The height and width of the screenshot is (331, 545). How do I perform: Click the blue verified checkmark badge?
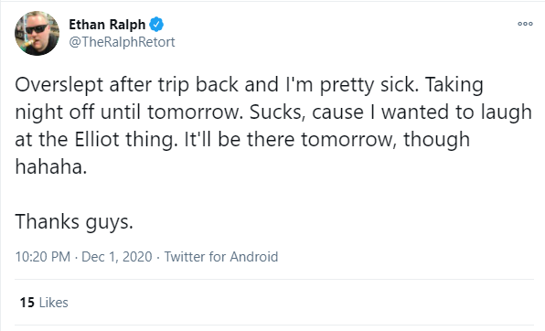(x=156, y=25)
